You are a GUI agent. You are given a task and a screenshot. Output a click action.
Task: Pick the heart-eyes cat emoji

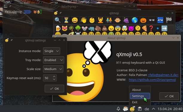tap(65, 28)
